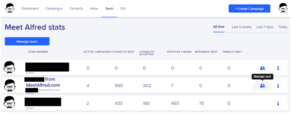The width and height of the screenshot is (291, 114).
Task: Click the admin role label
Action: [x=30, y=108]
